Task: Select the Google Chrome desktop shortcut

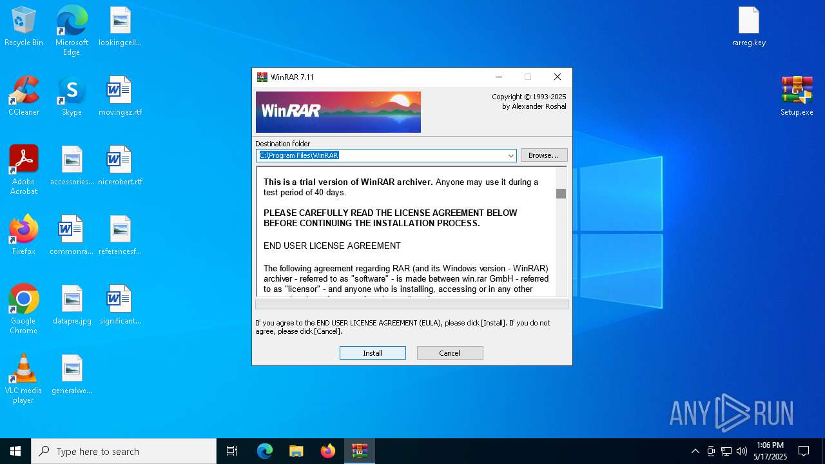Action: click(x=24, y=309)
